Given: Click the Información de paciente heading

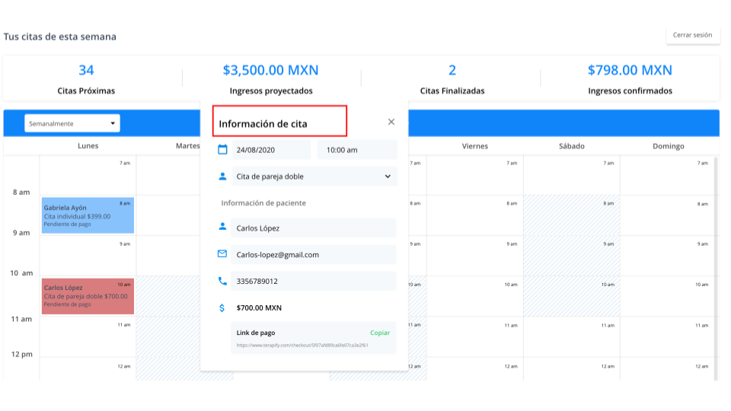Looking at the screenshot, I should coord(263,203).
